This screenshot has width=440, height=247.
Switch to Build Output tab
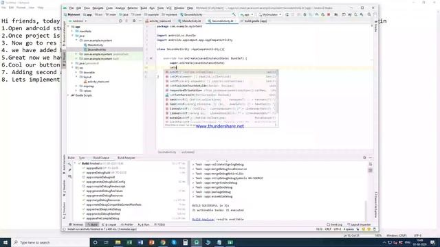101,158
